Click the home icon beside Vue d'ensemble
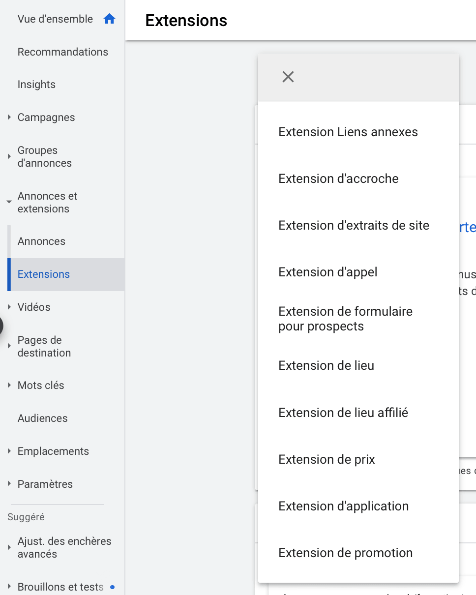This screenshot has width=476, height=595. pos(109,19)
